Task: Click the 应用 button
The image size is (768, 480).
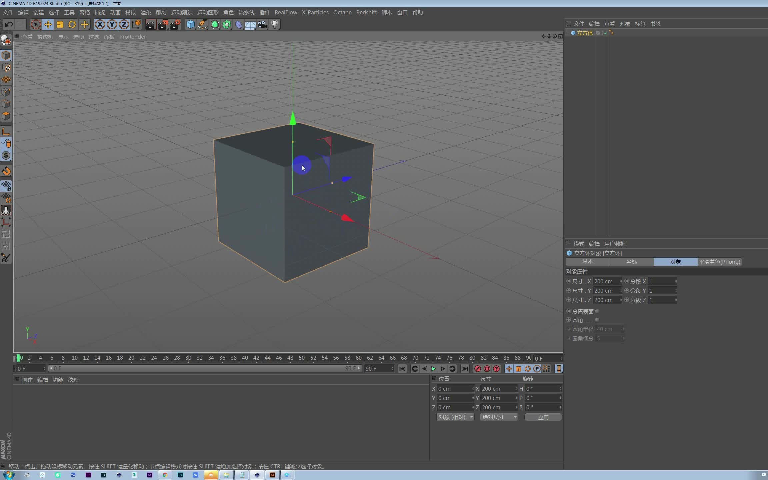Action: (x=543, y=417)
